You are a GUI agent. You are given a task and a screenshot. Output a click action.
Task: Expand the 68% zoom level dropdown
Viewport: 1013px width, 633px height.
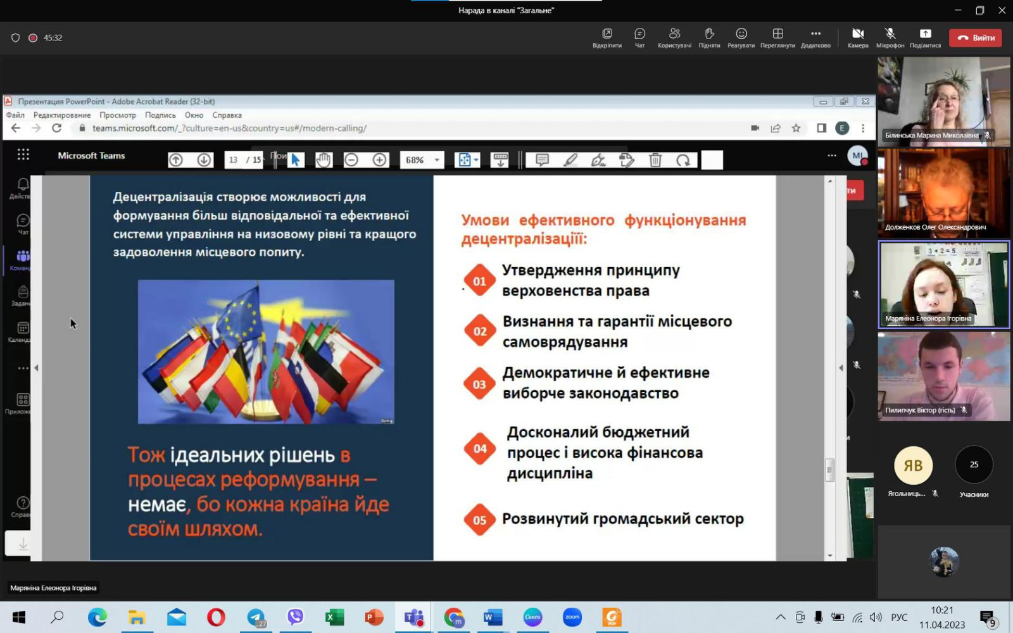coord(436,160)
